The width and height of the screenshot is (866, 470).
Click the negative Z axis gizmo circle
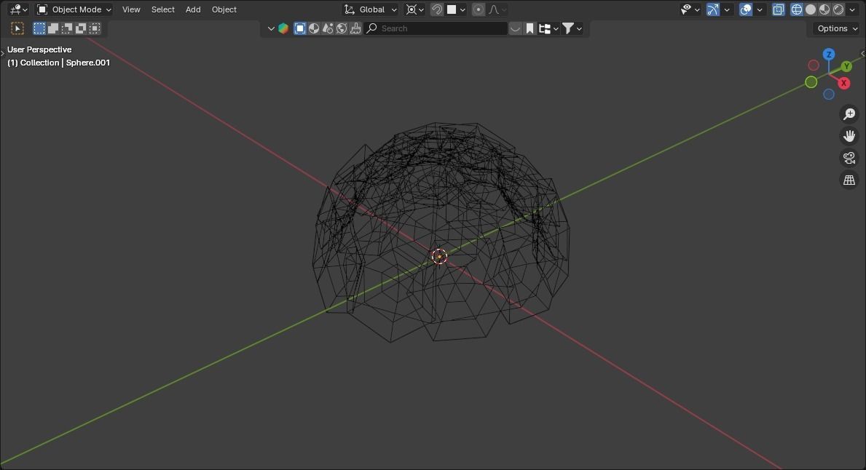[828, 95]
